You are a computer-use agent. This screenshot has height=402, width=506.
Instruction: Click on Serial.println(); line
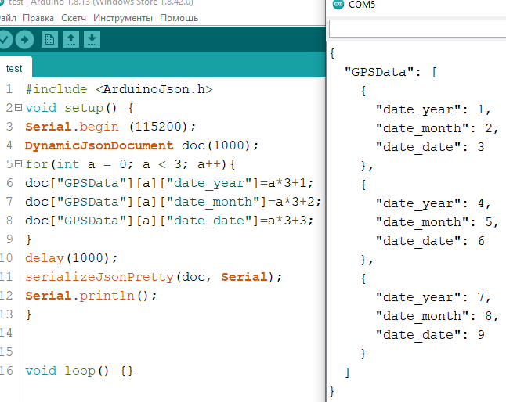tap(91, 296)
